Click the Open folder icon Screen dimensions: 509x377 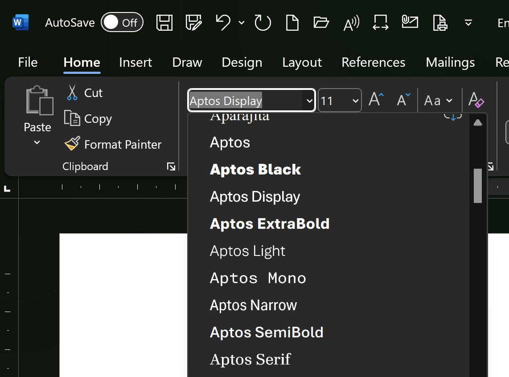click(321, 23)
